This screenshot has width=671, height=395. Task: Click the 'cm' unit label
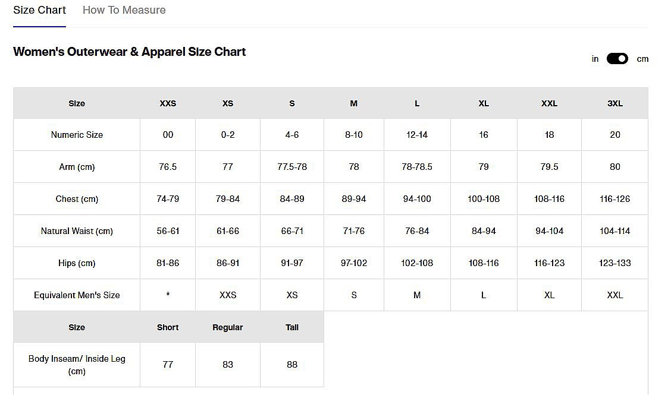642,59
